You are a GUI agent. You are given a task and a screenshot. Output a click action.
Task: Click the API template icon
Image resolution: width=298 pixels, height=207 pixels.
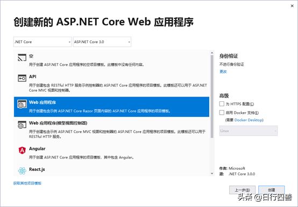click(22, 78)
